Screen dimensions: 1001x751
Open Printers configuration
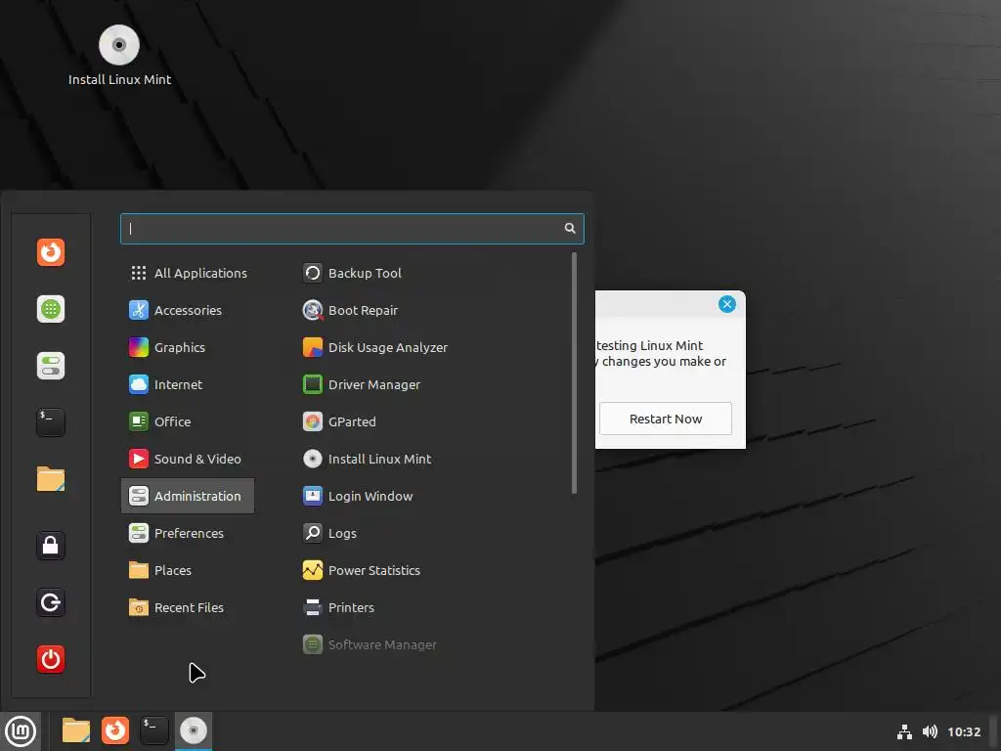(x=338, y=607)
